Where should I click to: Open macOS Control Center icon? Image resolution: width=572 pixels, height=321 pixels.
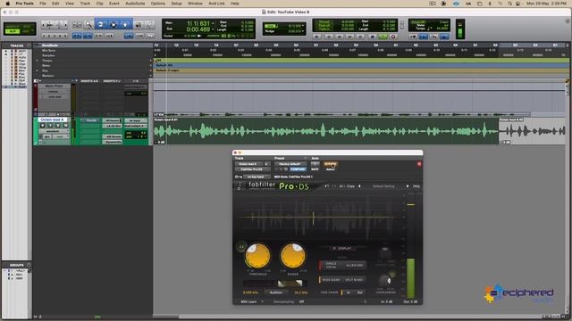(518, 4)
